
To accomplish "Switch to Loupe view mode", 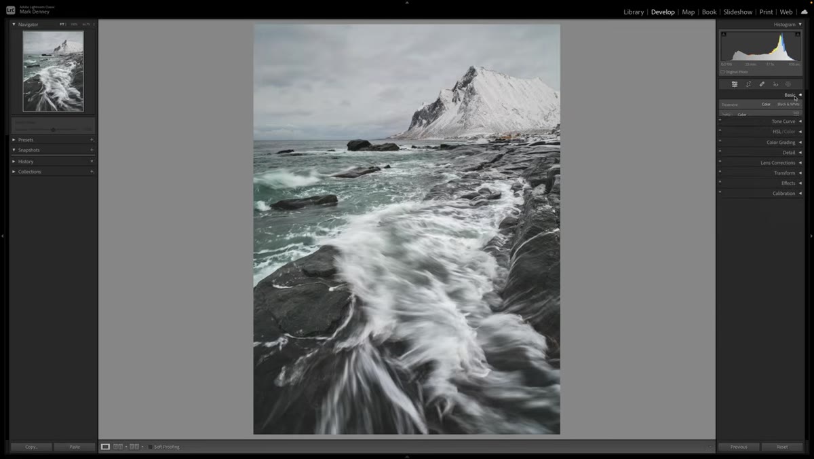I will [x=105, y=447].
